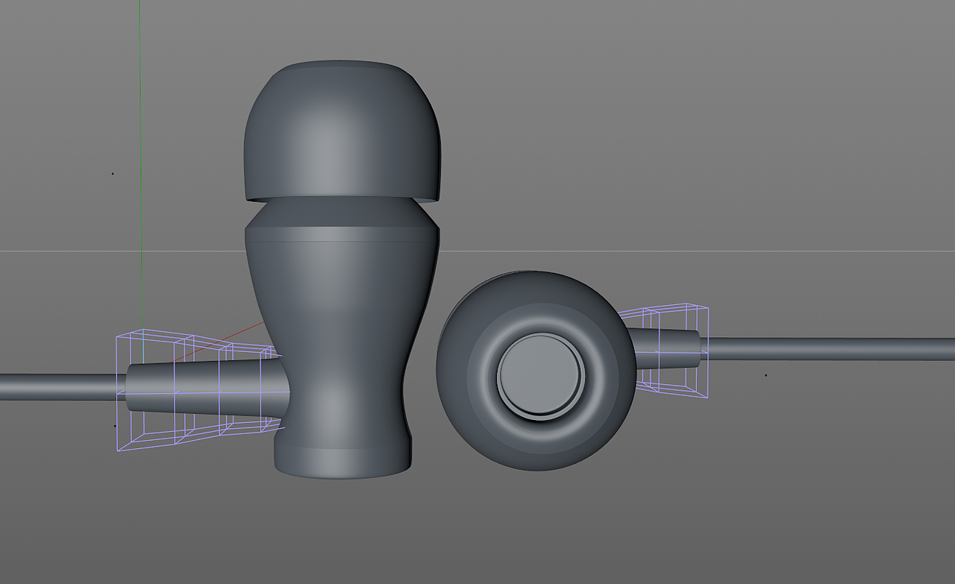This screenshot has height=584, width=955.
Task: Select the long cable extending off the right side
Action: click(827, 349)
